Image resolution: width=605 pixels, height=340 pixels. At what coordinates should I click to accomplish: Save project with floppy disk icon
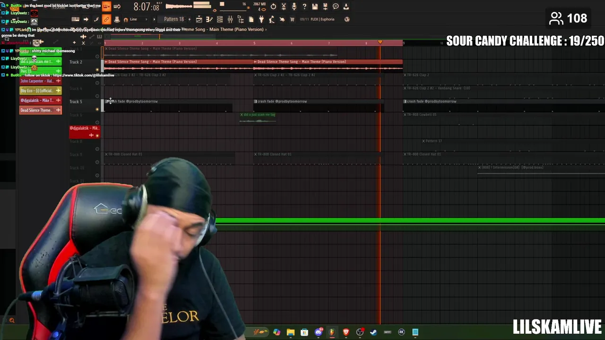click(315, 7)
